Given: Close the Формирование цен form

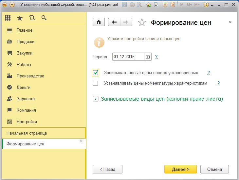Looking at the screenshot, I should tap(230, 22).
